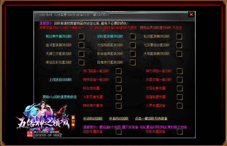Close the 回收系统 recycle dialog
Viewport: 227px width, 146px height.
pos(191,15)
